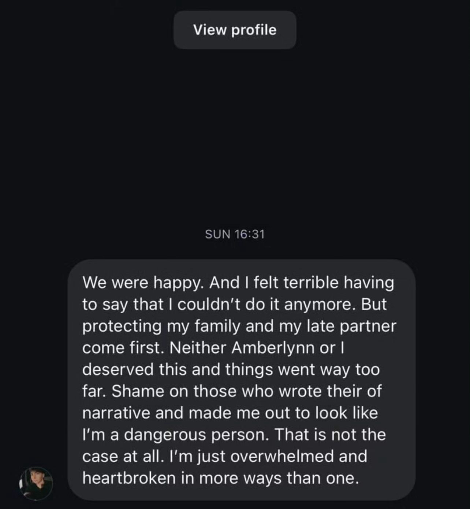Click the text 'protecting my family and my late partner'
470x509 pixels.
[x=239, y=326]
